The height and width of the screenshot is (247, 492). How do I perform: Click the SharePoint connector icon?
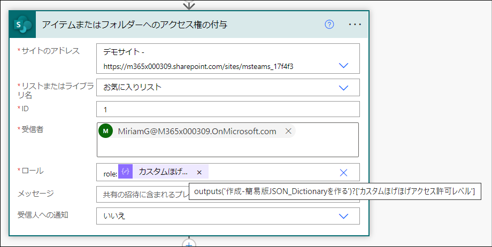(22, 25)
